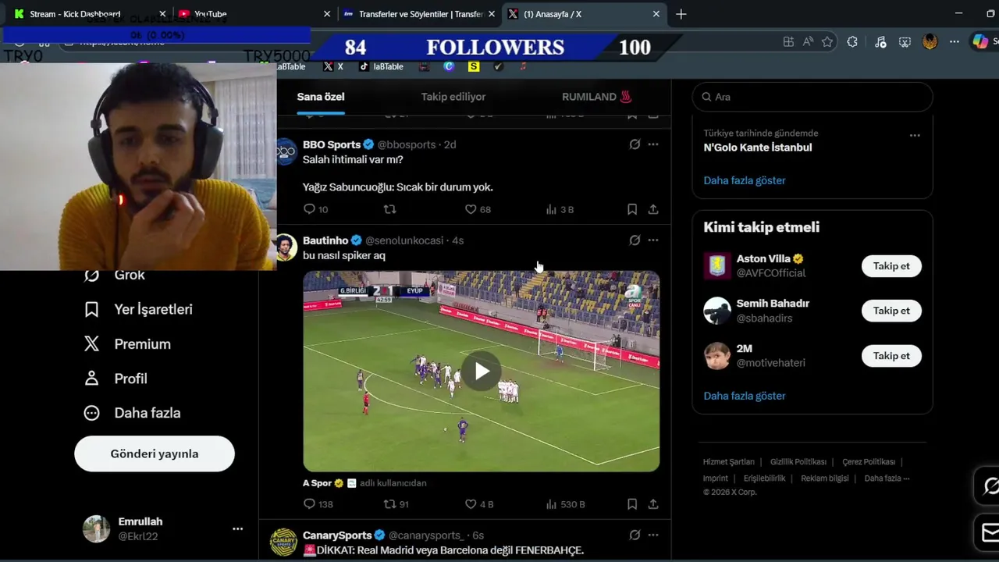
Task: Open the media control music icon
Action: coord(880,42)
